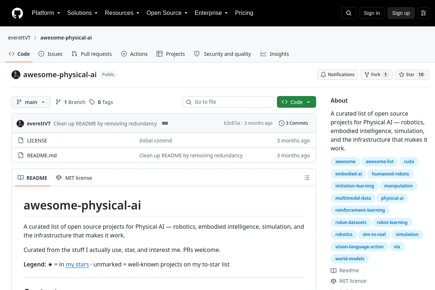
Task: Follow the my stars link
Action: [x=77, y=264]
